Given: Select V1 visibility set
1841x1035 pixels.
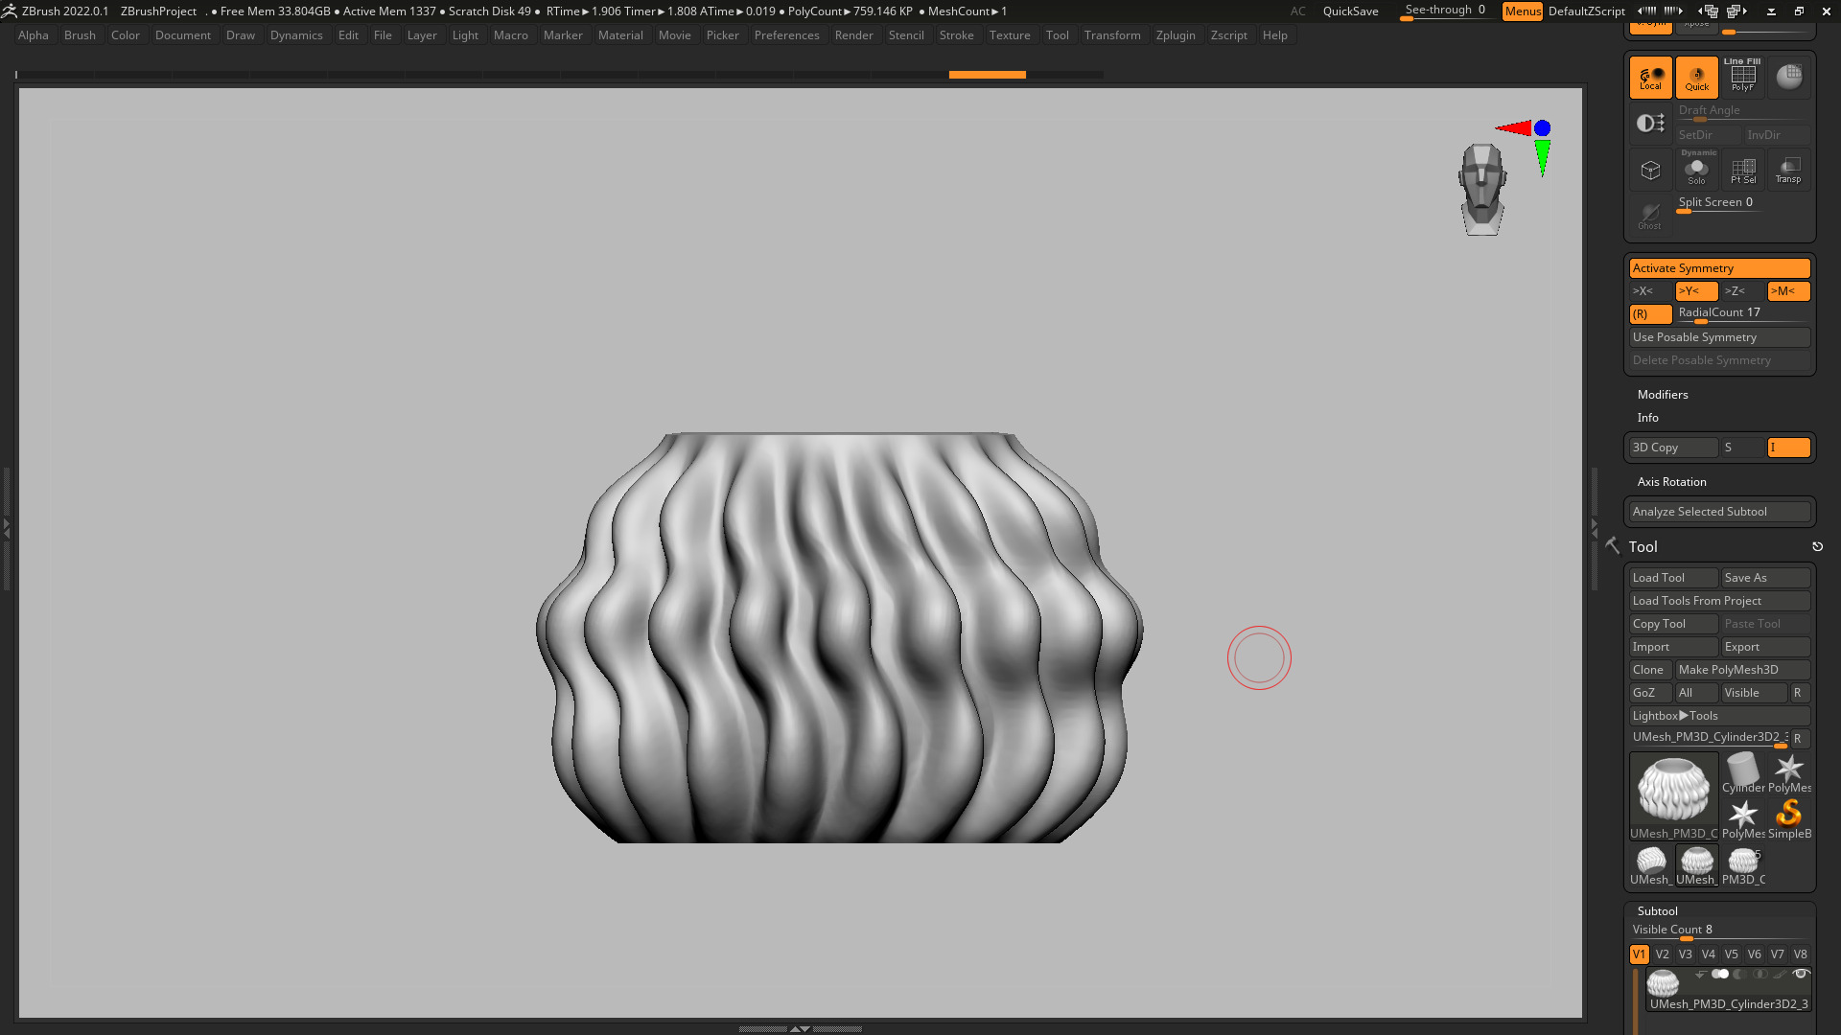Looking at the screenshot, I should pyautogui.click(x=1639, y=954).
